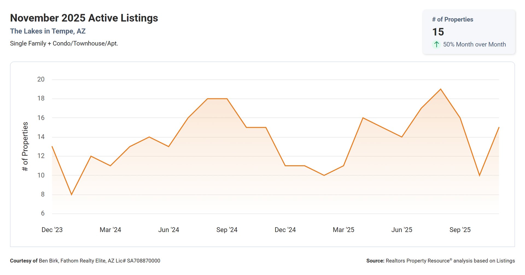525x275 pixels.
Task: Click the '# of Properties' card heading
Action: tap(452, 19)
